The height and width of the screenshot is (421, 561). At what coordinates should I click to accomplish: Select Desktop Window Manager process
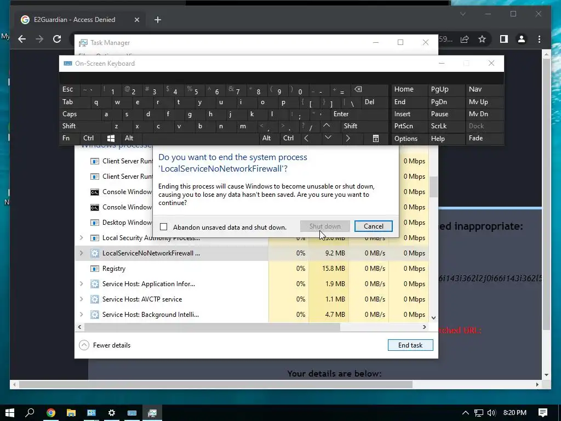114,223
